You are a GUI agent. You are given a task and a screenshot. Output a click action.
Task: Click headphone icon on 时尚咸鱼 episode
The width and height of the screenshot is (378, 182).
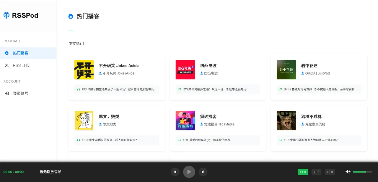[x=180, y=89]
